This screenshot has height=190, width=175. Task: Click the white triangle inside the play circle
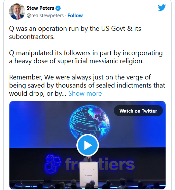[x=88, y=145]
